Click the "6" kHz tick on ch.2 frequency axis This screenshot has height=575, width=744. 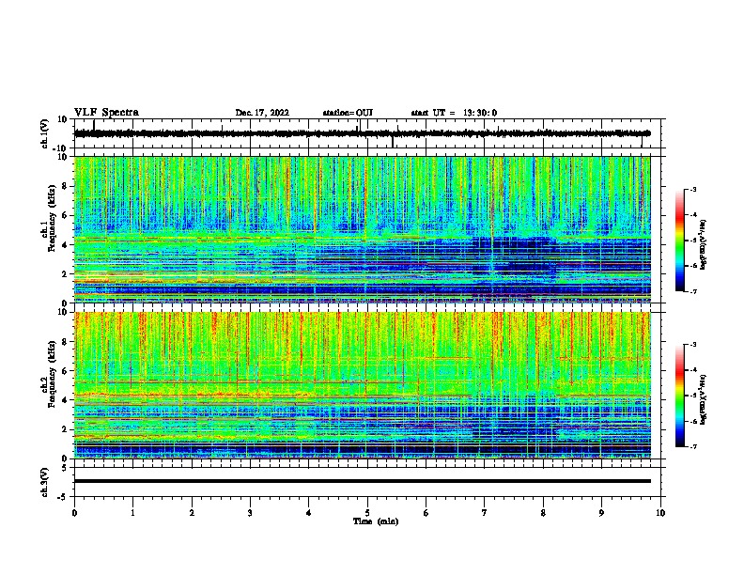(x=65, y=371)
